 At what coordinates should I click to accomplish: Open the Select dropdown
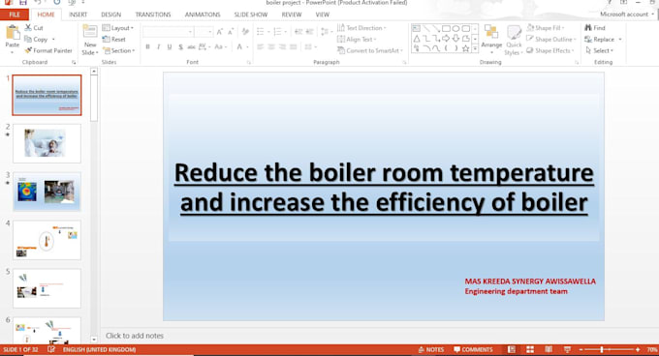point(599,50)
